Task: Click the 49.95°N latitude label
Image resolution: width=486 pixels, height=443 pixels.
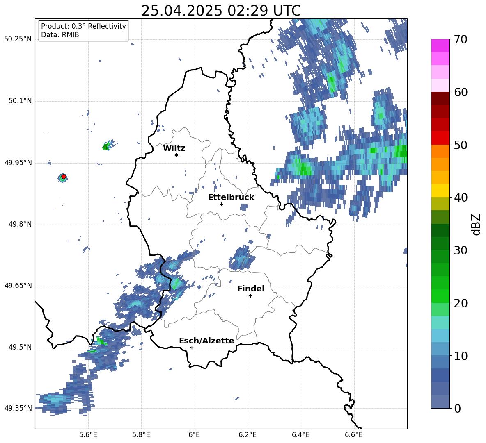Action: coord(18,162)
